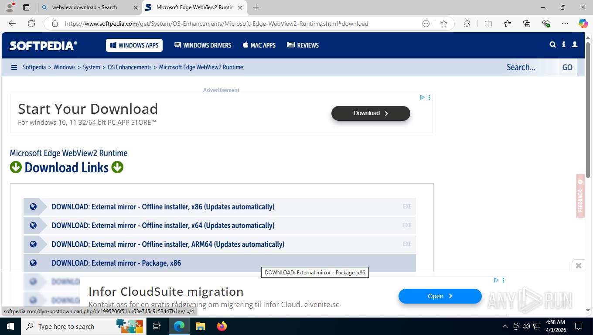Download Offline installer x86 mirror
Viewport: 593px width, 335px height.
[220, 207]
